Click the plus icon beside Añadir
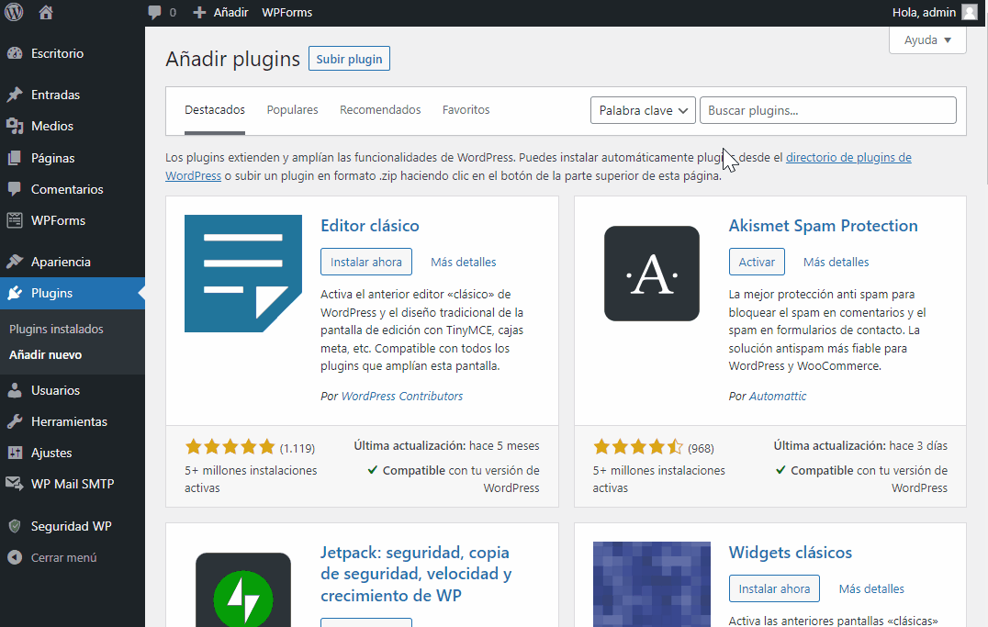This screenshot has width=988, height=627. click(199, 12)
